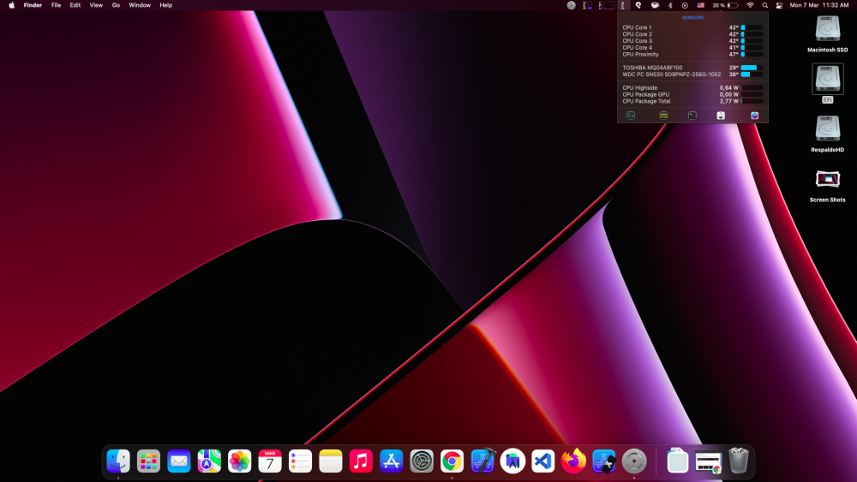Select the EFI volume on desktop

[828, 83]
